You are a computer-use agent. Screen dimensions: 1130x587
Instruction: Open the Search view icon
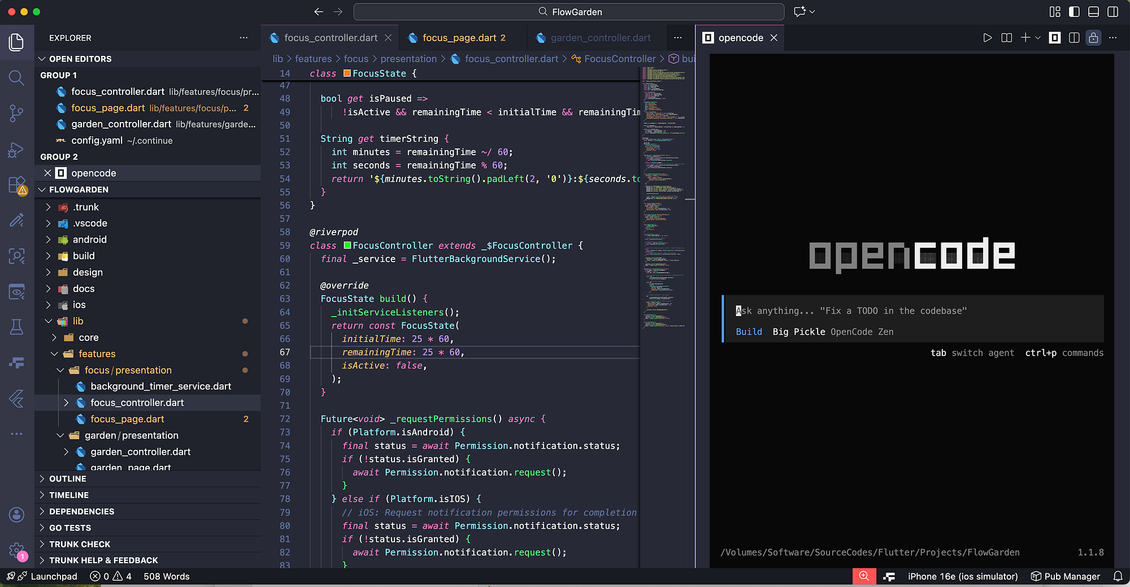pos(16,78)
